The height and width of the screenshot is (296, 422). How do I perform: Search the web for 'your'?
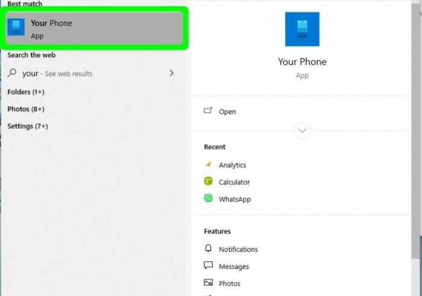92,73
